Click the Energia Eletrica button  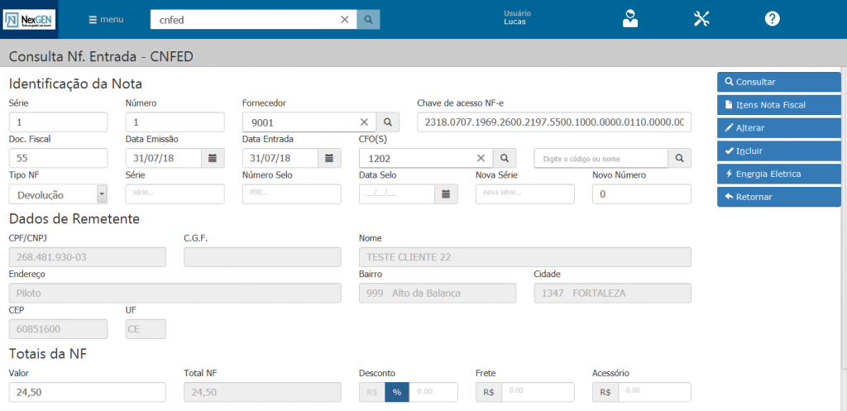click(x=778, y=174)
